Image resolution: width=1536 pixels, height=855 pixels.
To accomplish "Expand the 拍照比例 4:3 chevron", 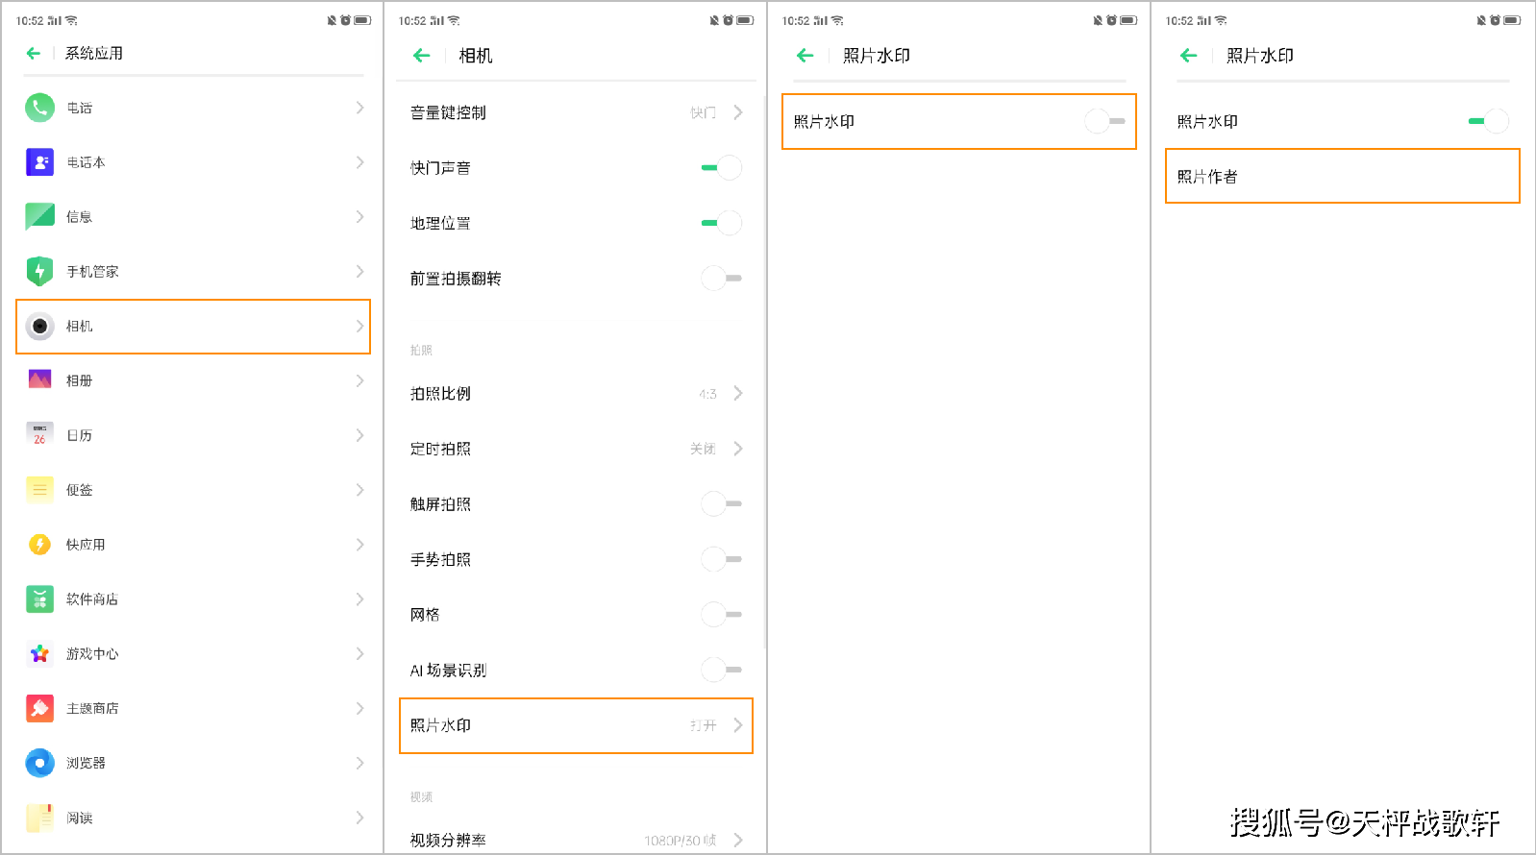I will (738, 393).
